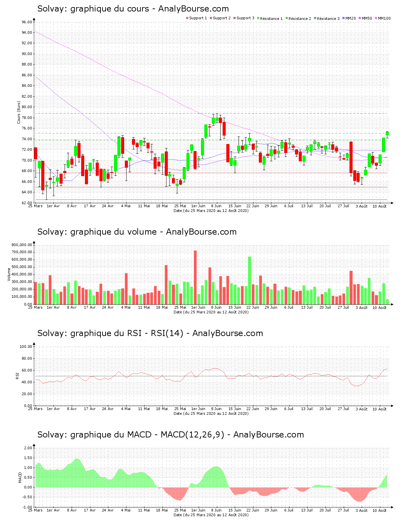The image size is (406, 524).
Task: Click the MM100 magenta legend swatch
Action: pyautogui.click(x=376, y=18)
